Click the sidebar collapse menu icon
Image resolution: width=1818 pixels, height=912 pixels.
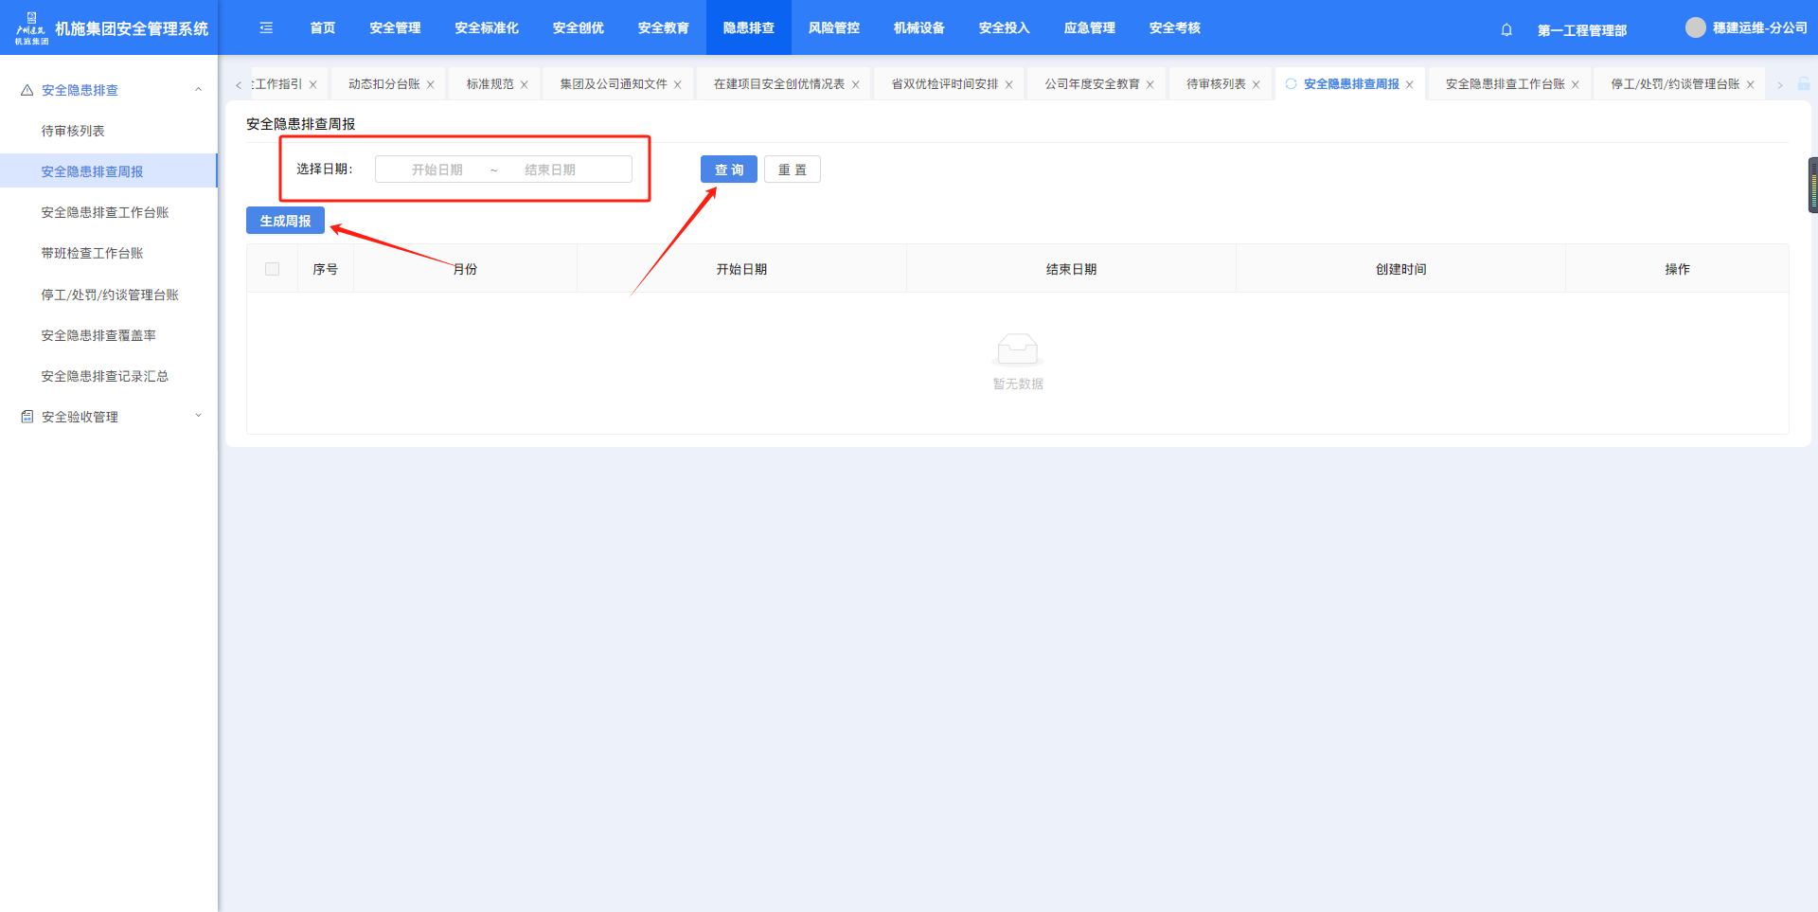[266, 28]
